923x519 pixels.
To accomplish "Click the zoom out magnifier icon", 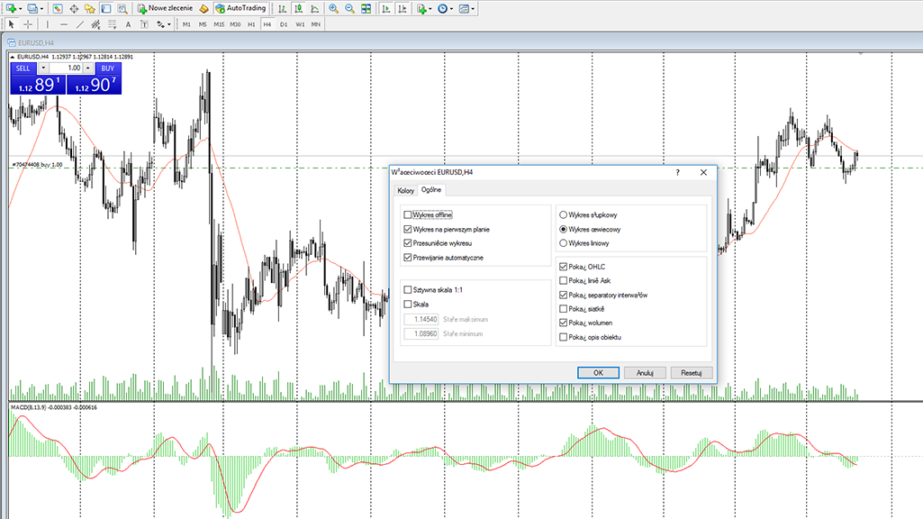I will [x=349, y=8].
